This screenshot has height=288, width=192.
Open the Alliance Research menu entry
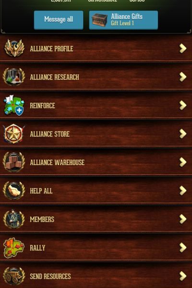pos(96,77)
